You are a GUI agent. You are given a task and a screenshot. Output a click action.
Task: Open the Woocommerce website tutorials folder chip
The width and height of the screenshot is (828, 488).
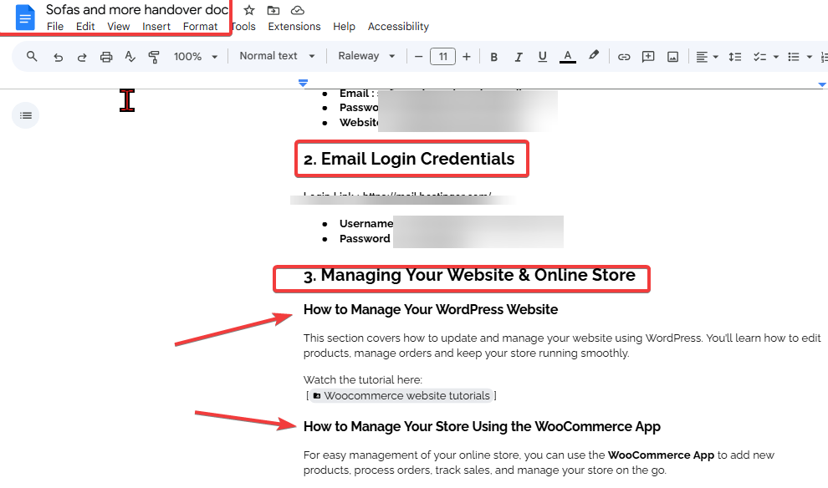(401, 396)
